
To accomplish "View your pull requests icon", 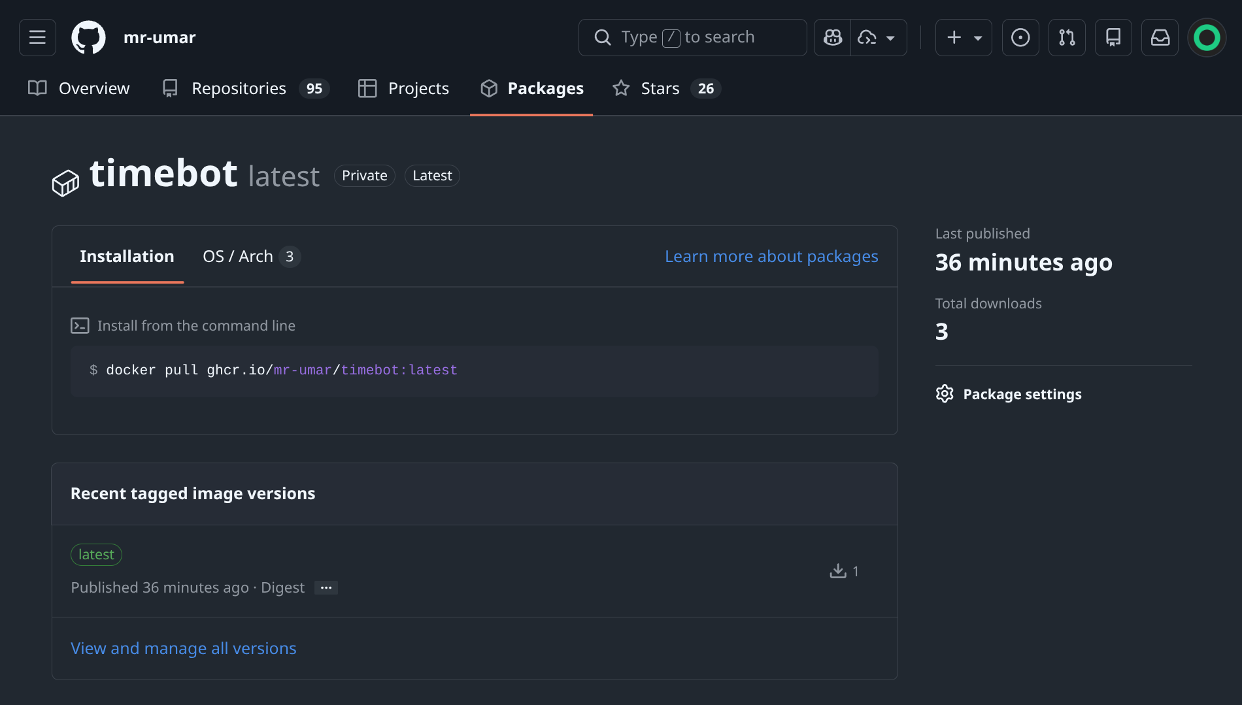I will point(1067,37).
